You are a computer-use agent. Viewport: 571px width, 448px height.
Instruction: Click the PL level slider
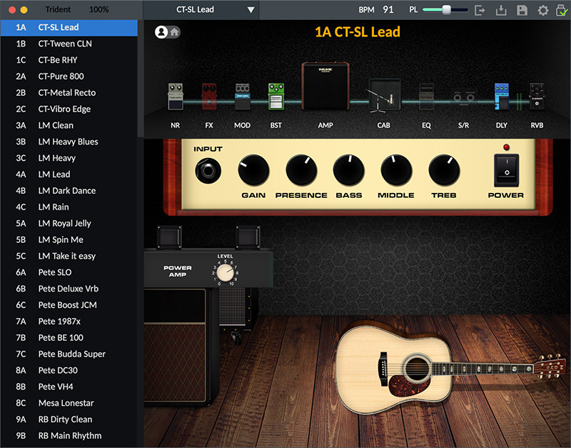[x=445, y=10]
